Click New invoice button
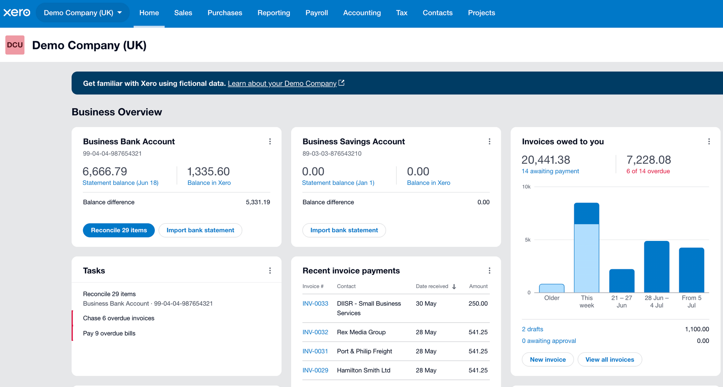 click(548, 360)
